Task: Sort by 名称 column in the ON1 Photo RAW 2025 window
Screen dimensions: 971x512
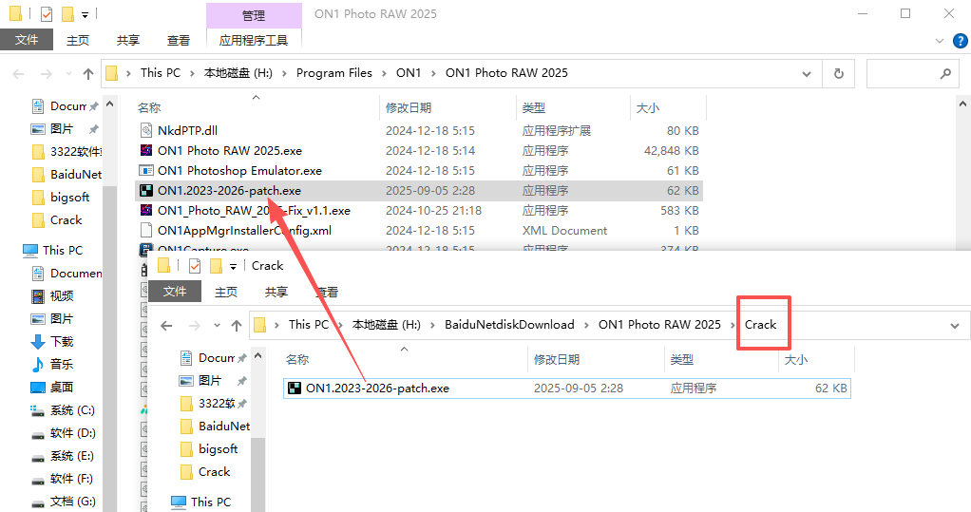Action: tap(149, 107)
